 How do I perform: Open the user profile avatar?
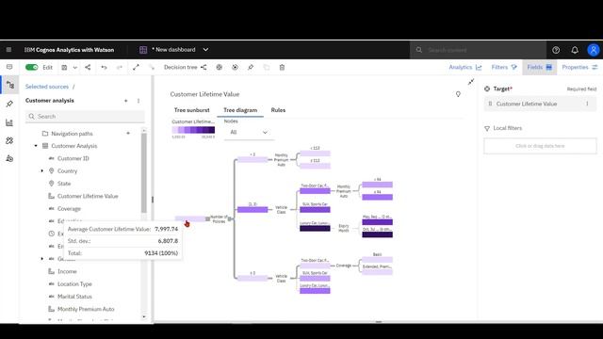[594, 50]
